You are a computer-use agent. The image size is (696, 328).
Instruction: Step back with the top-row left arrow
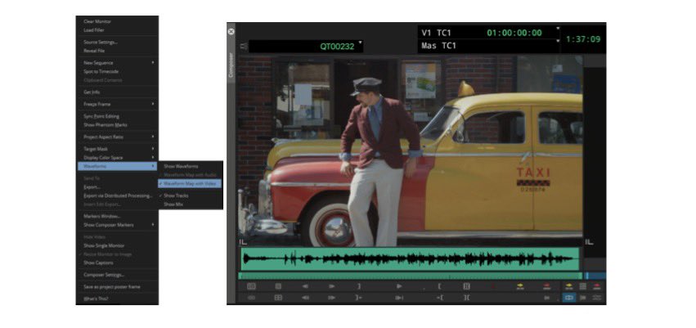[305, 287]
